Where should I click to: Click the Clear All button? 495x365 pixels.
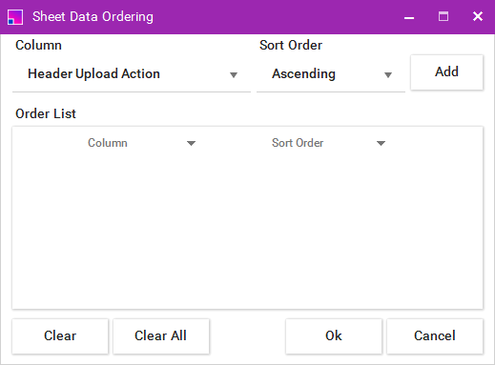tap(161, 336)
